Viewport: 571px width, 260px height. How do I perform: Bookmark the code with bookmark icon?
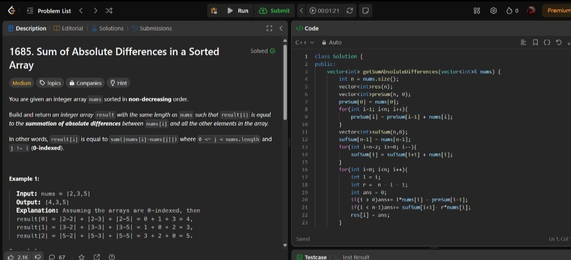click(x=535, y=42)
